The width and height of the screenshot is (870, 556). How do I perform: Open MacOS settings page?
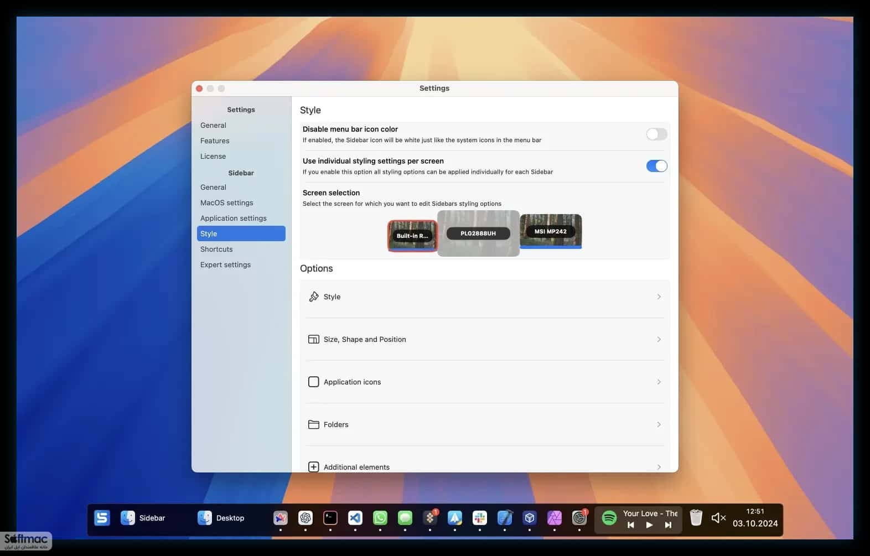241,202
